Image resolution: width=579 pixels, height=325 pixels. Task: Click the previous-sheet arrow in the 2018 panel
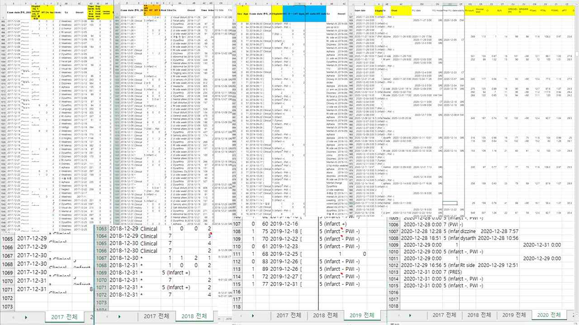coord(107,317)
